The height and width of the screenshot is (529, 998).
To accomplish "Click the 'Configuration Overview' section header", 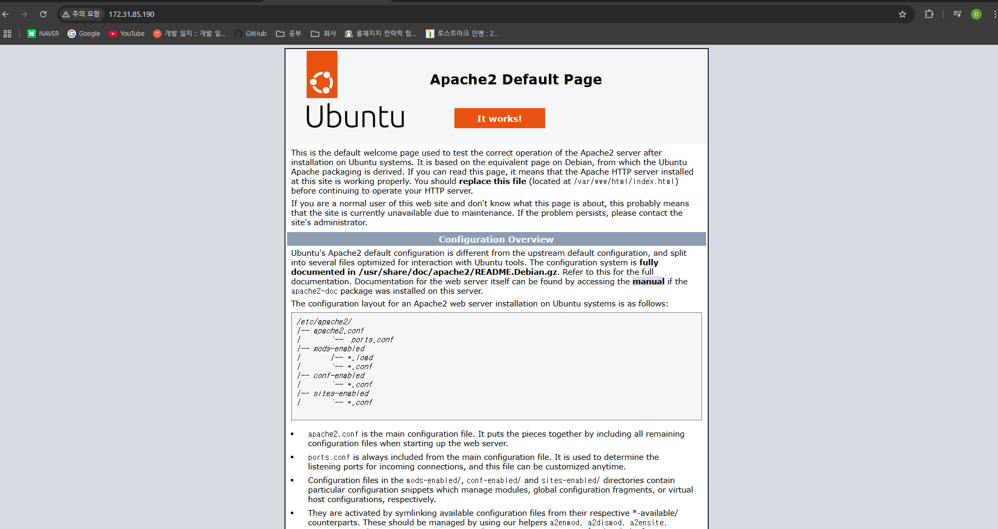I will click(496, 239).
